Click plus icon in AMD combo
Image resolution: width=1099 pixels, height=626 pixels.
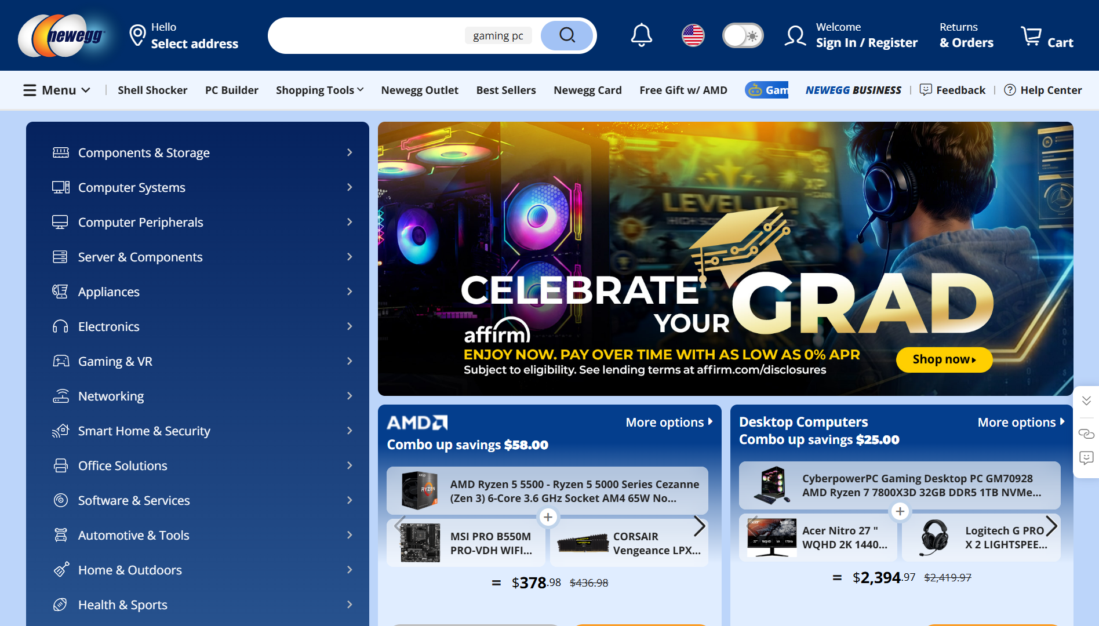548,517
